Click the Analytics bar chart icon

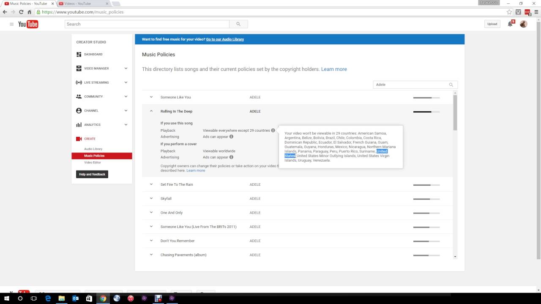79,125
